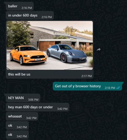Screen dimensions: 127x140
Task: Click the 'this will be us' caption
Action: click(x=19, y=74)
